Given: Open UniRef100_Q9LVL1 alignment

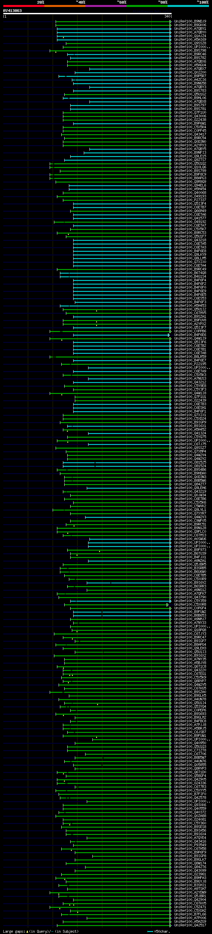Looking at the screenshot, I should pyautogui.click(x=190, y=510).
